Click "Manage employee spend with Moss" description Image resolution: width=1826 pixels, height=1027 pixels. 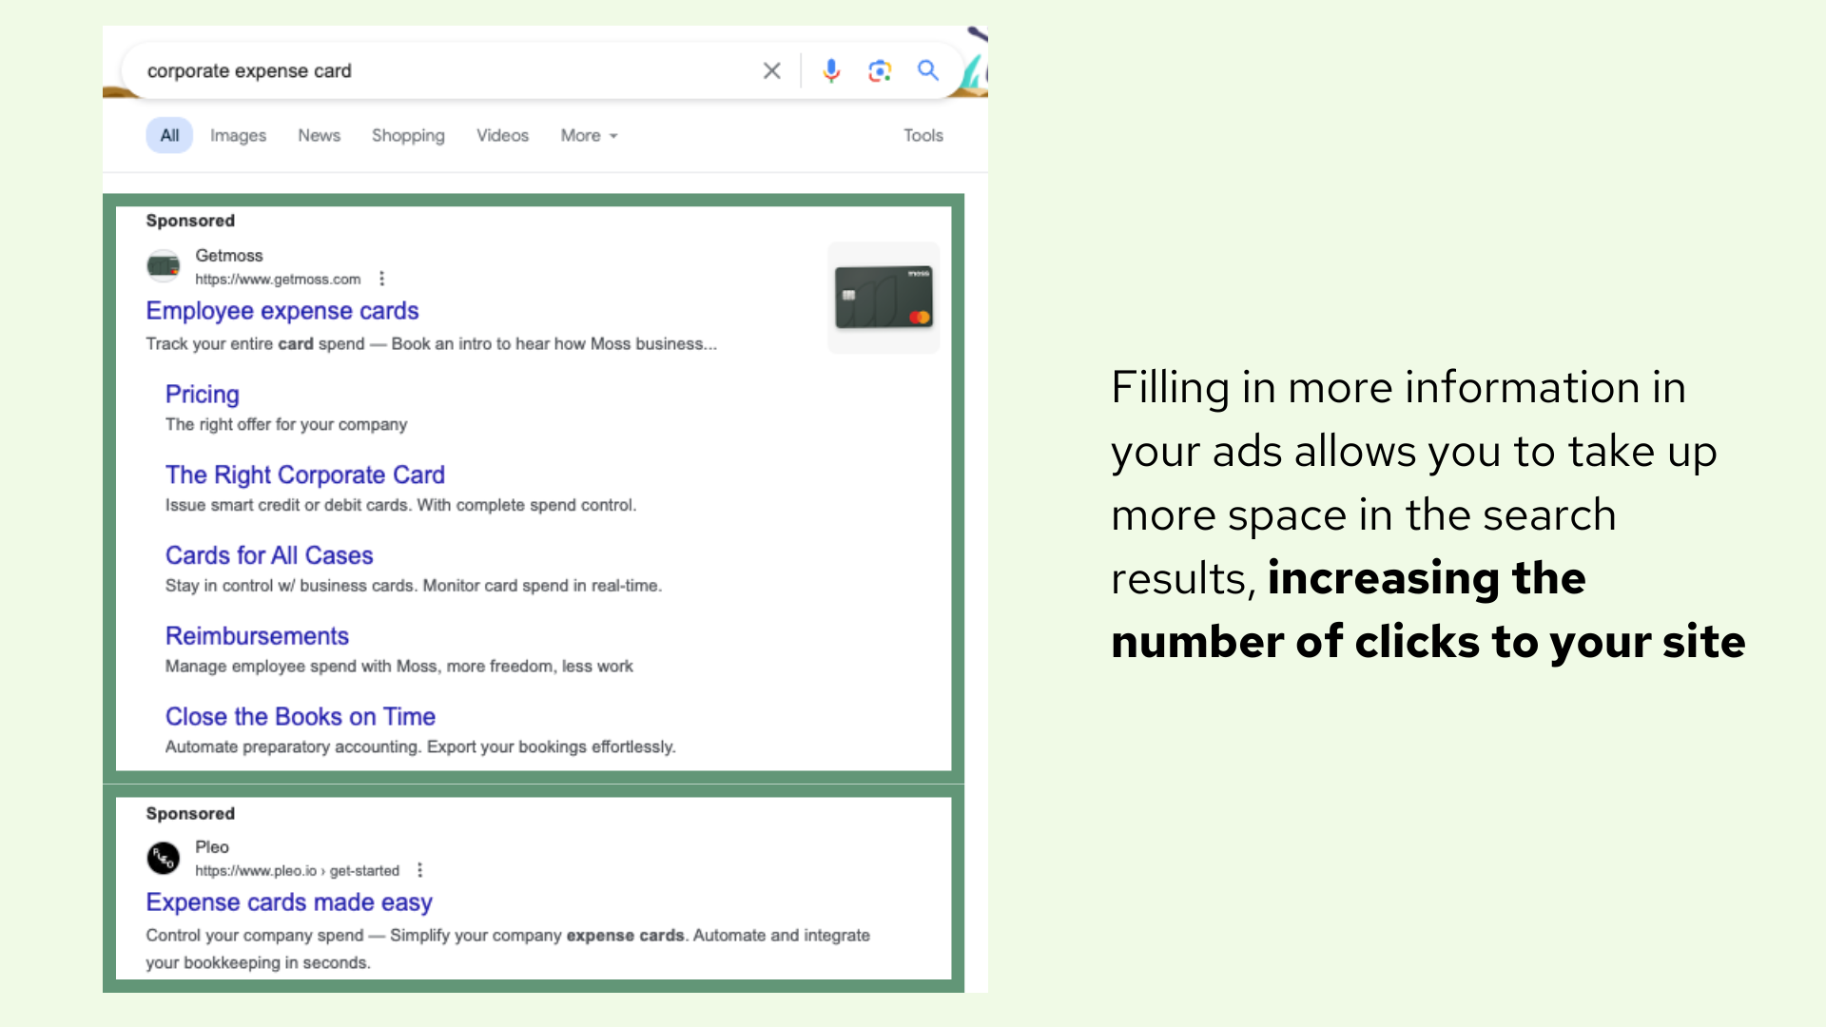click(x=399, y=667)
